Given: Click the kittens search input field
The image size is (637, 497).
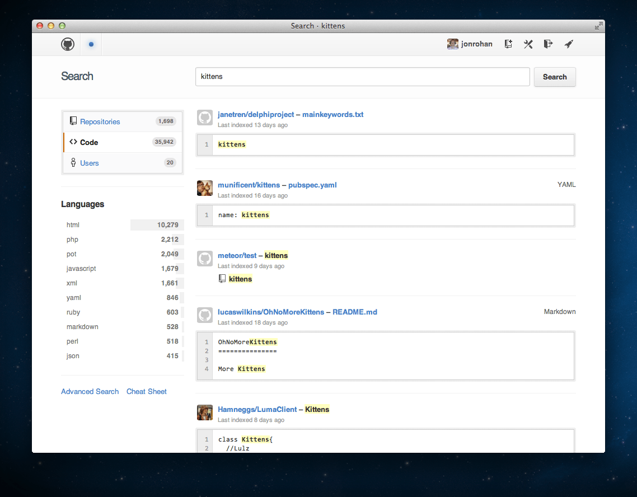Looking at the screenshot, I should coord(362,77).
